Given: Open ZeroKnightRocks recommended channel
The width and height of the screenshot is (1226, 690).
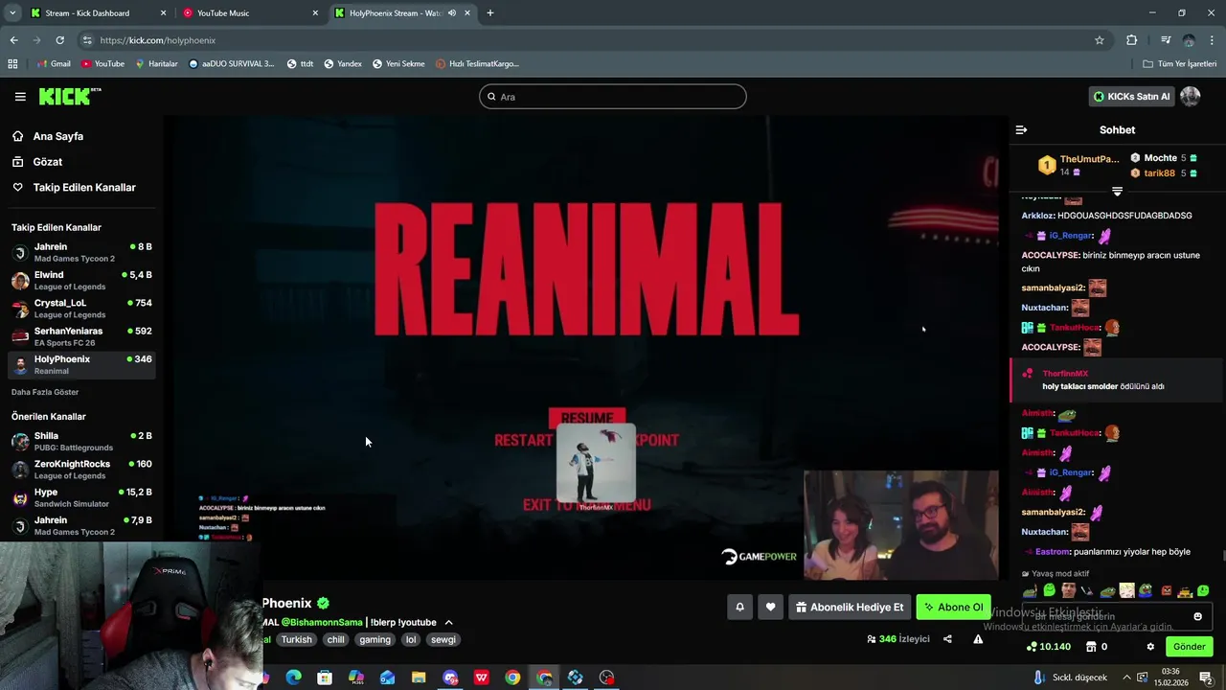Looking at the screenshot, I should pyautogui.click(x=81, y=469).
